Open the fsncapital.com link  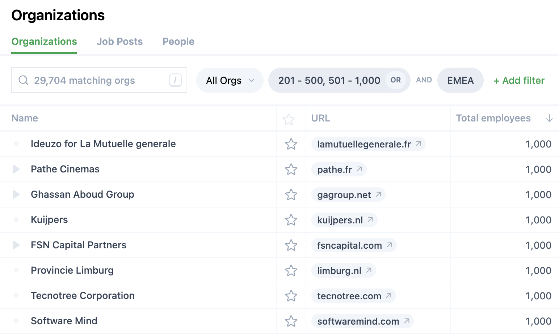(349, 245)
